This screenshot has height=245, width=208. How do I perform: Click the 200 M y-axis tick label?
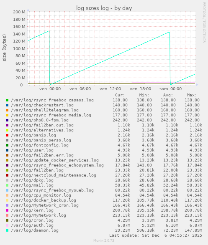click(19, 12)
